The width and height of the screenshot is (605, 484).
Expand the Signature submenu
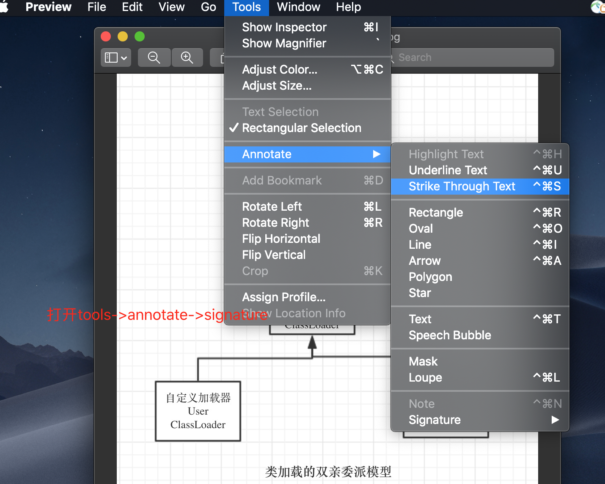pyautogui.click(x=480, y=420)
